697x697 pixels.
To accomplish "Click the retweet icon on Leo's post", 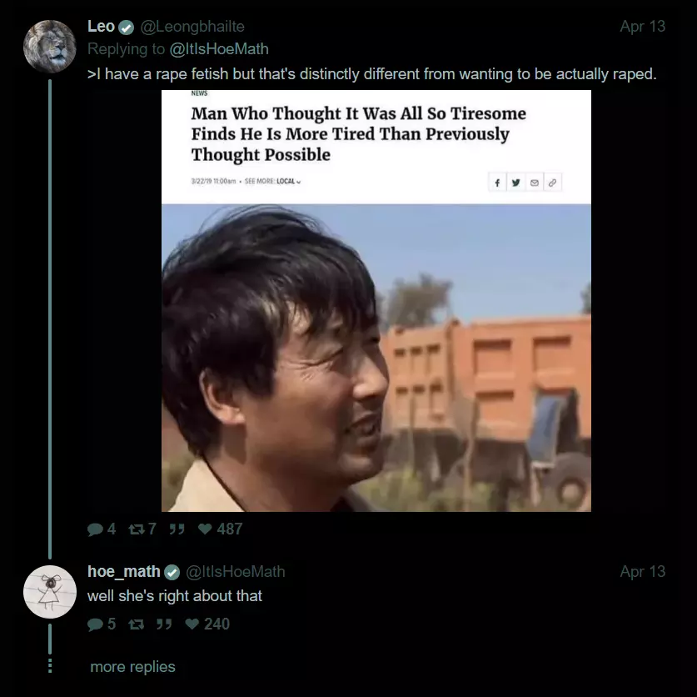I will (x=136, y=529).
